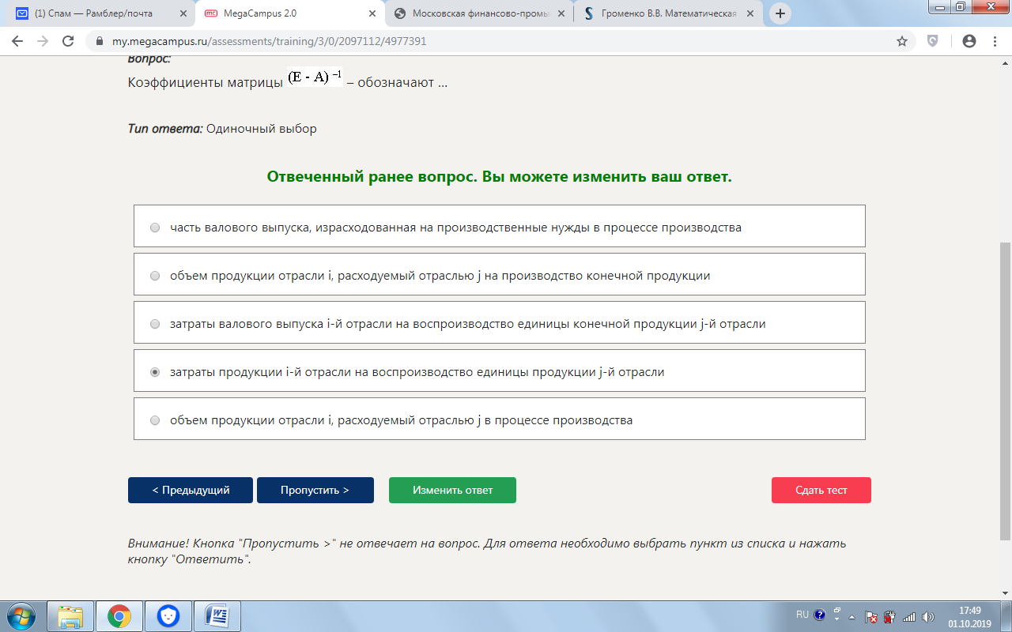Screen dimensions: 1012x632
Task: Open Chrome profile avatar menu
Action: point(969,41)
